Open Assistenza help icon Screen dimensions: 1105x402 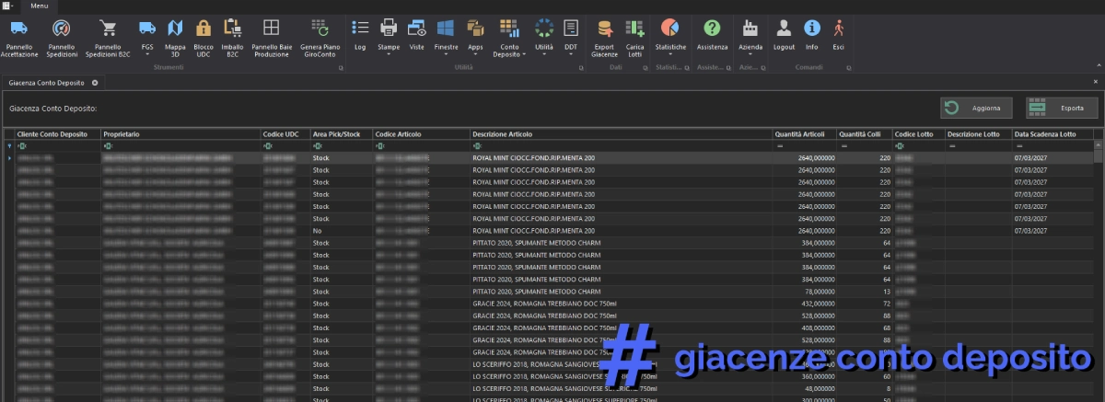click(x=712, y=29)
